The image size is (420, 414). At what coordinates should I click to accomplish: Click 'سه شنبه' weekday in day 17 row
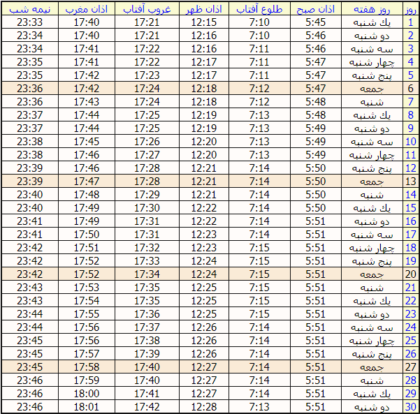pyautogui.click(x=372, y=235)
